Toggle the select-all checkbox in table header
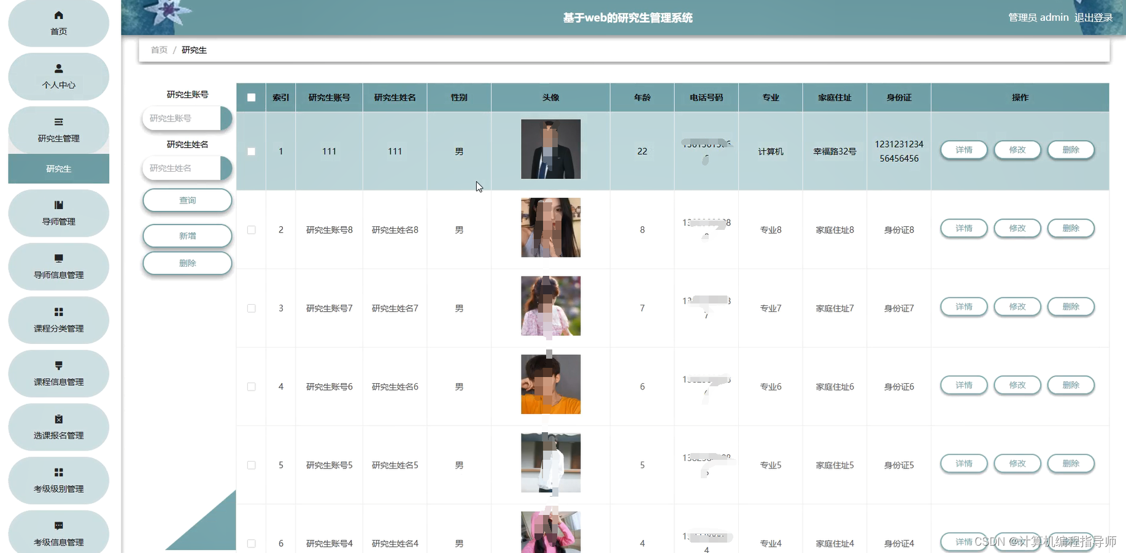This screenshot has height=553, width=1126. [251, 97]
